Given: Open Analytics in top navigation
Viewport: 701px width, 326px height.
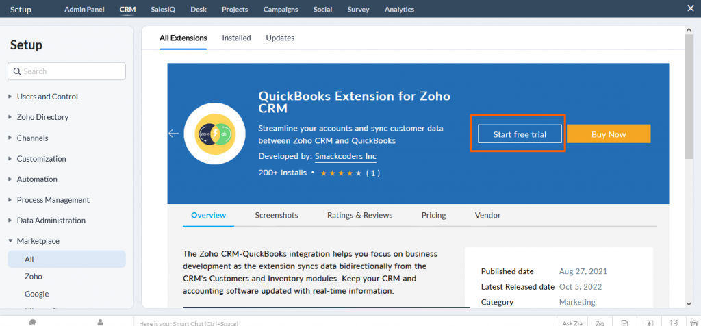Looking at the screenshot, I should coord(399,9).
